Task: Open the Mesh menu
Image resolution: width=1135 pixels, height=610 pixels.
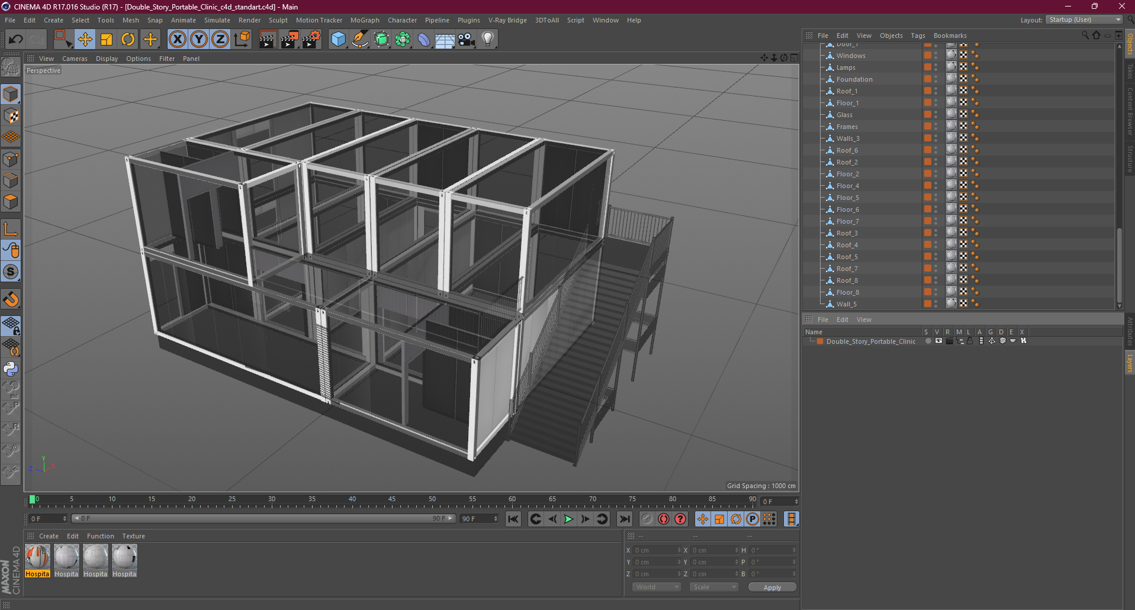Action: (131, 20)
